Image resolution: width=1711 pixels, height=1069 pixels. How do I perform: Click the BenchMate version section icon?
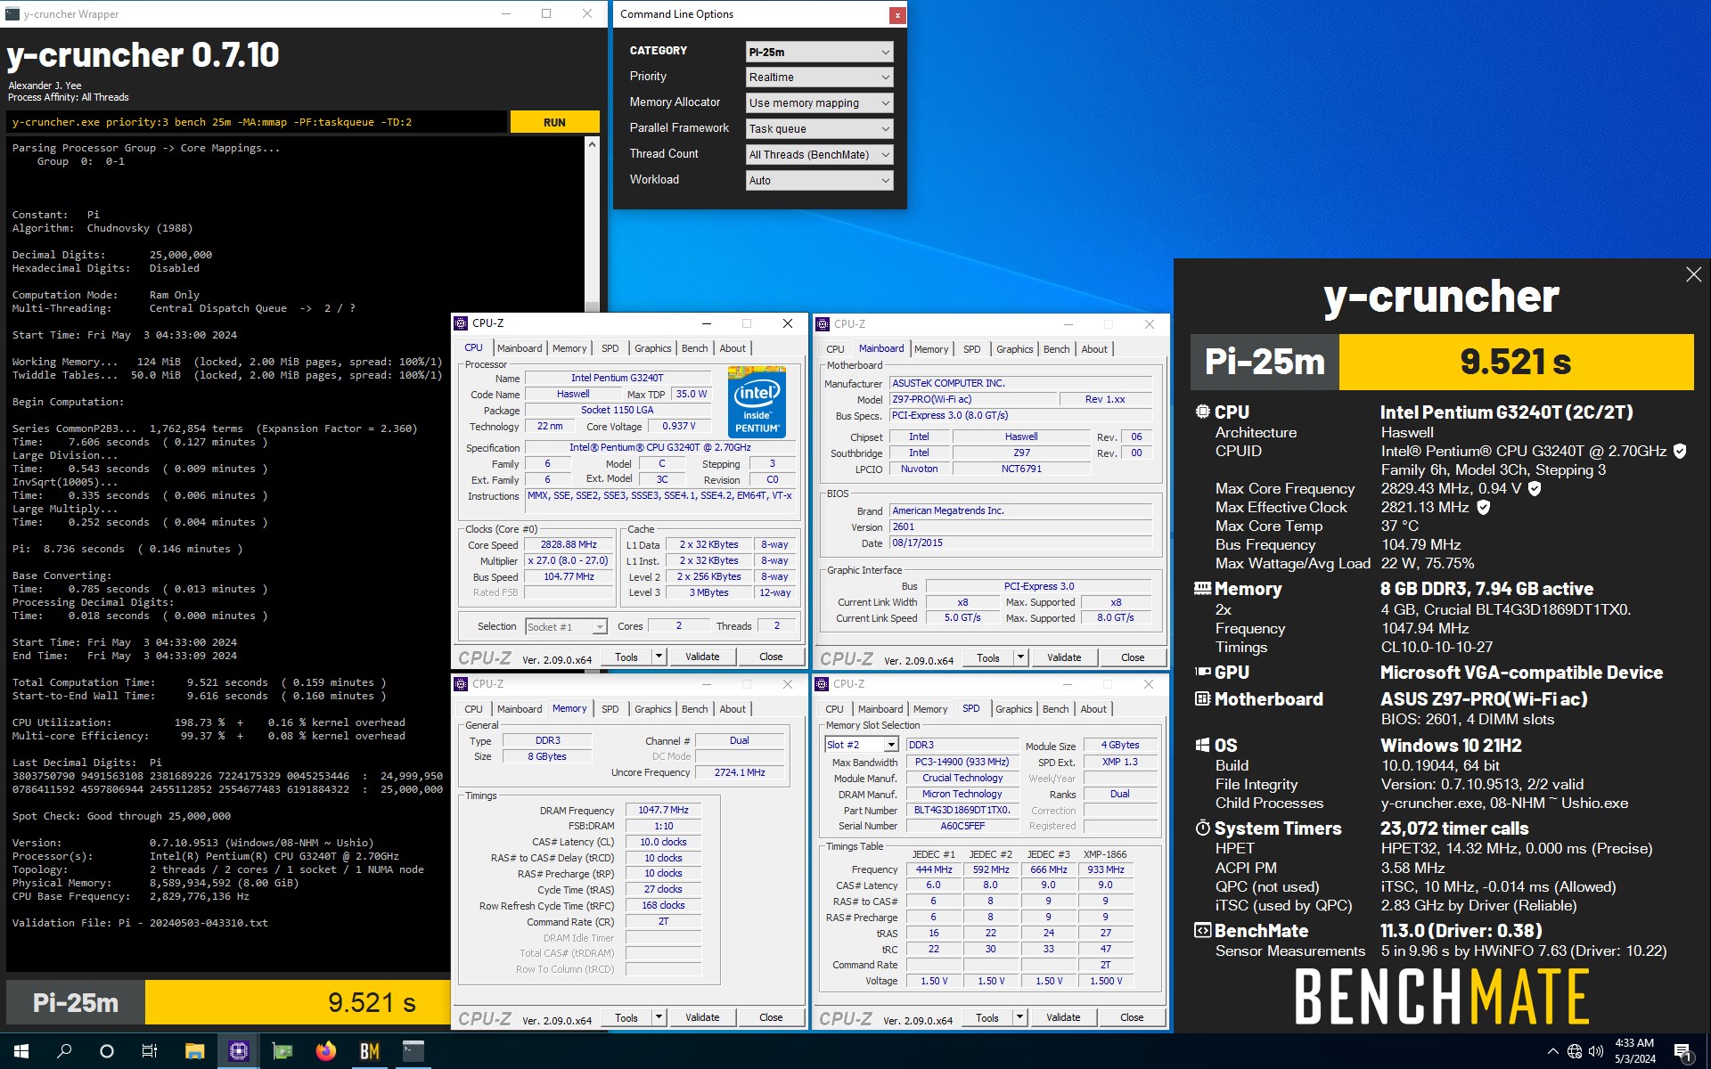[1202, 930]
